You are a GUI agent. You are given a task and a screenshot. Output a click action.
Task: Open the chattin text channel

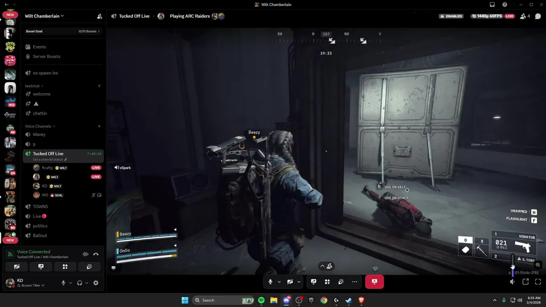pos(63,113)
